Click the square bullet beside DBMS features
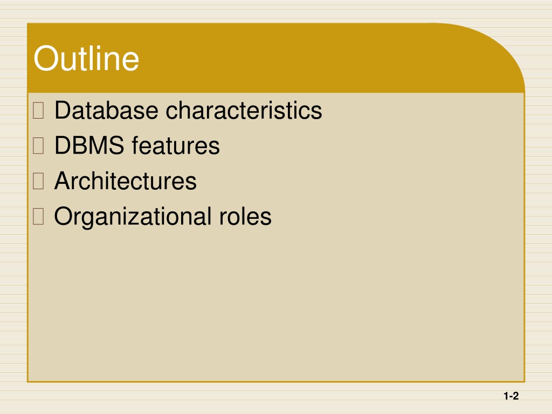 point(38,146)
